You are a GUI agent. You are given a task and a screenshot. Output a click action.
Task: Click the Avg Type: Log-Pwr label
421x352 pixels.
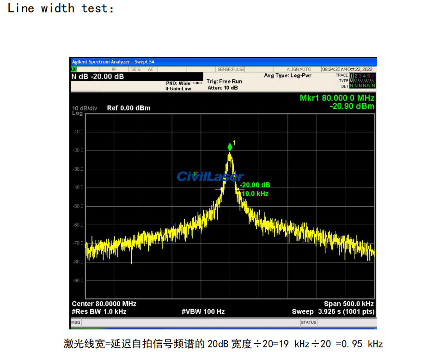[287, 75]
